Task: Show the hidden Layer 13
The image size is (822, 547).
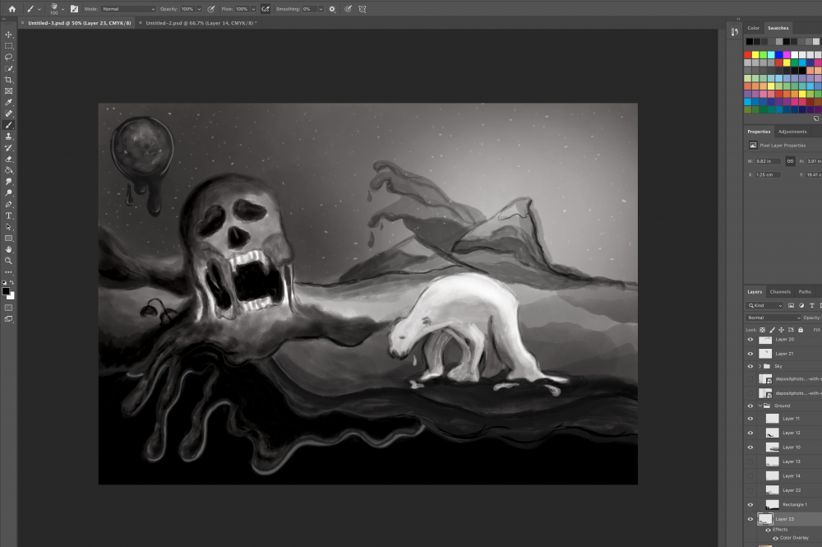Action: tap(750, 461)
